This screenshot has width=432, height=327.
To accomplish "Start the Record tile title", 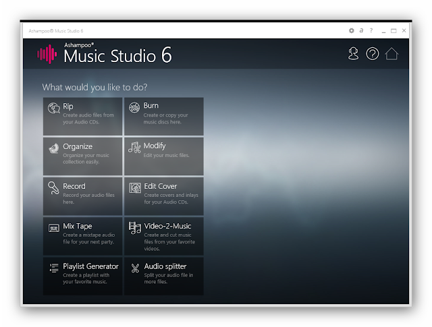I will (x=74, y=186).
